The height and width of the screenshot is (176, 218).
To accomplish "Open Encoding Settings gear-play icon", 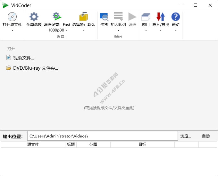I will (x=57, y=16).
